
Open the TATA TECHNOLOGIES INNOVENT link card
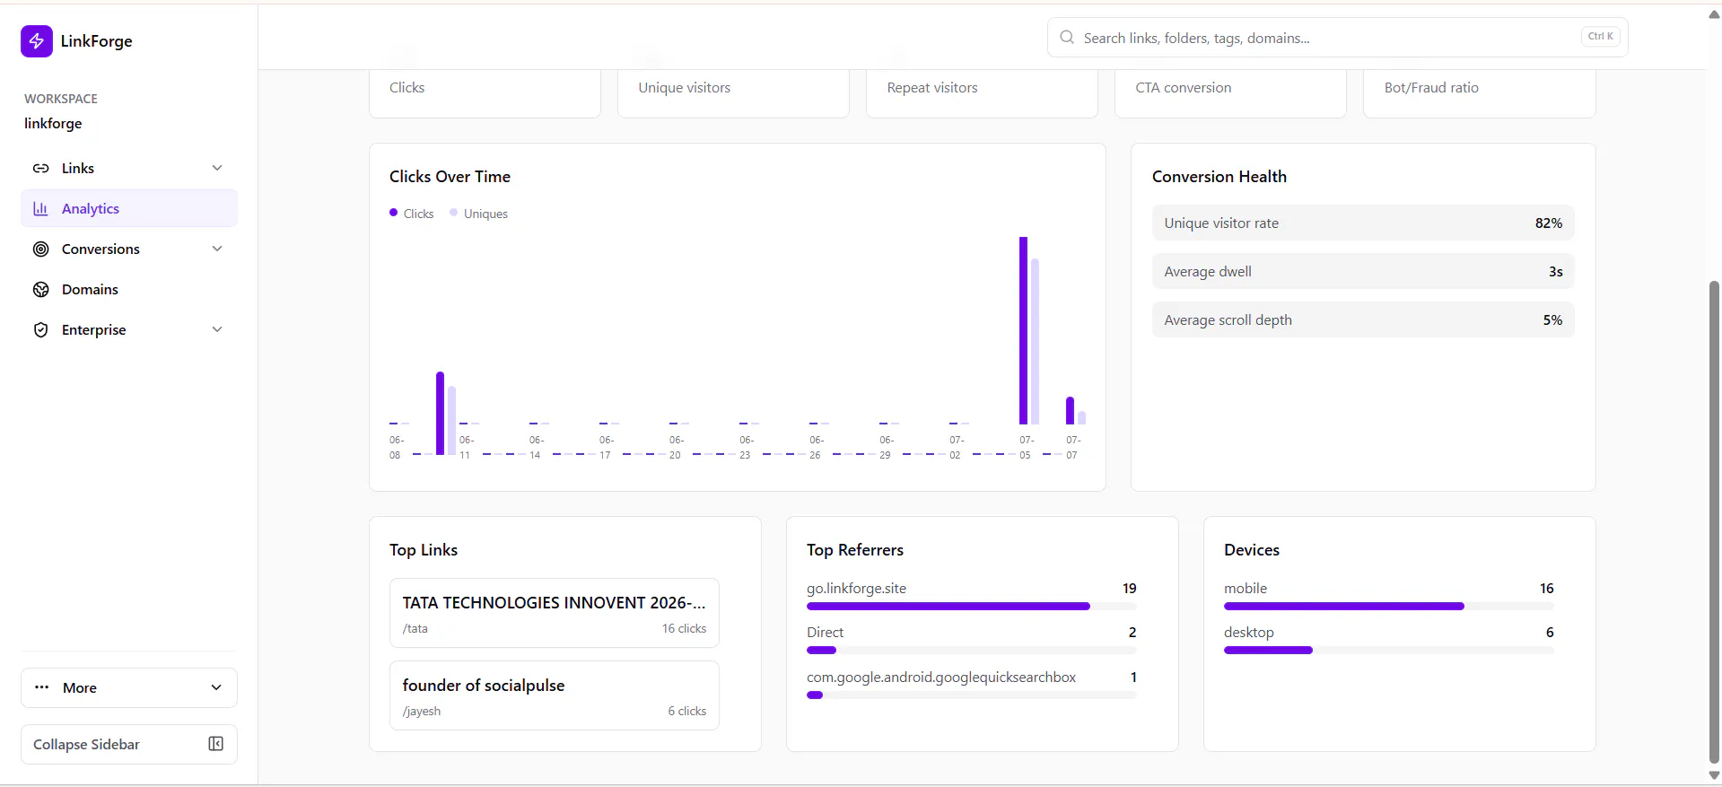tap(555, 613)
